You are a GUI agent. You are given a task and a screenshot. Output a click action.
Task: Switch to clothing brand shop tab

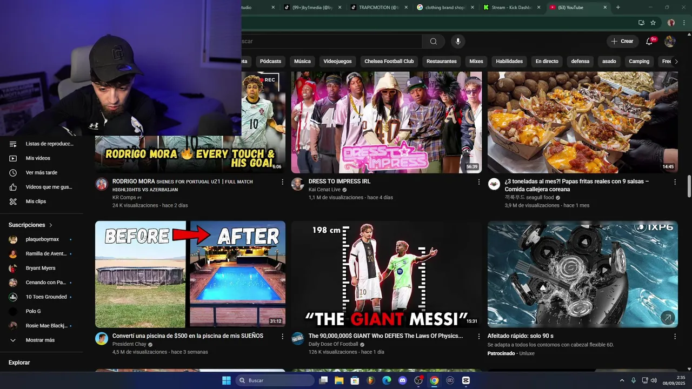pyautogui.click(x=447, y=8)
